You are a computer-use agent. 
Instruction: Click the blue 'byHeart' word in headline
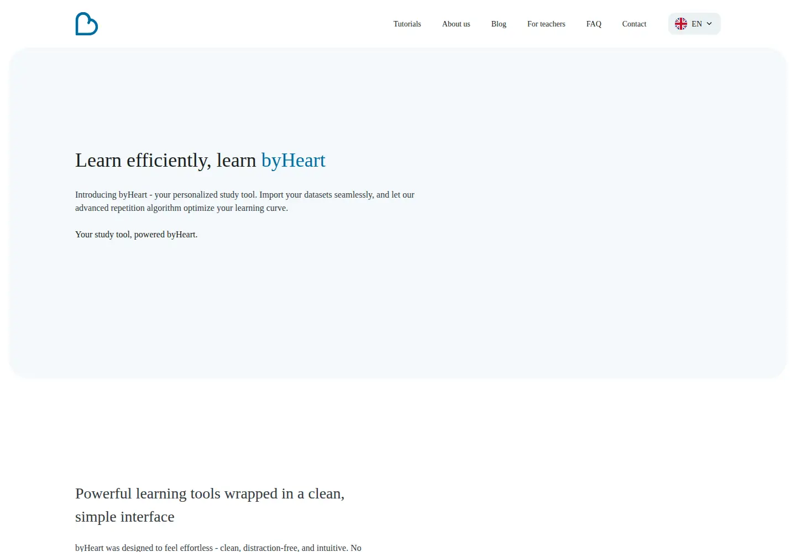pos(293,160)
